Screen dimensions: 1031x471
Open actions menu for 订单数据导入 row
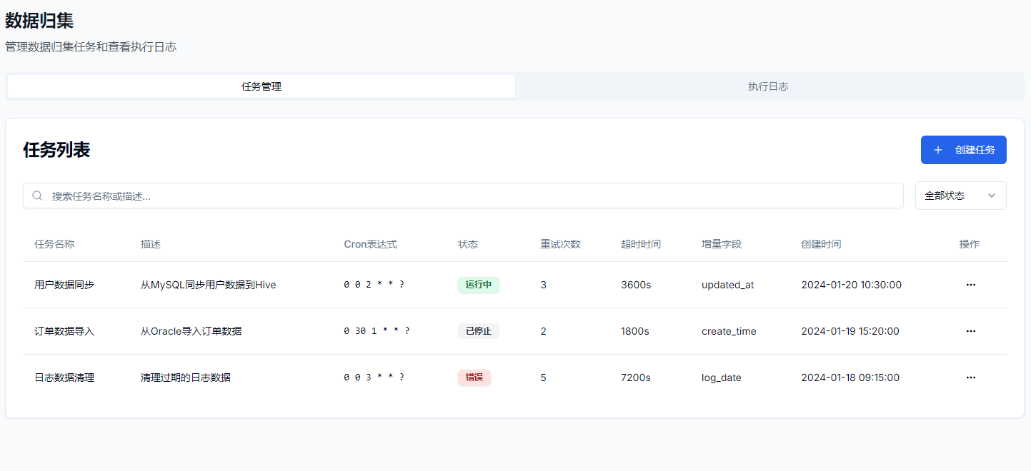[x=970, y=331]
